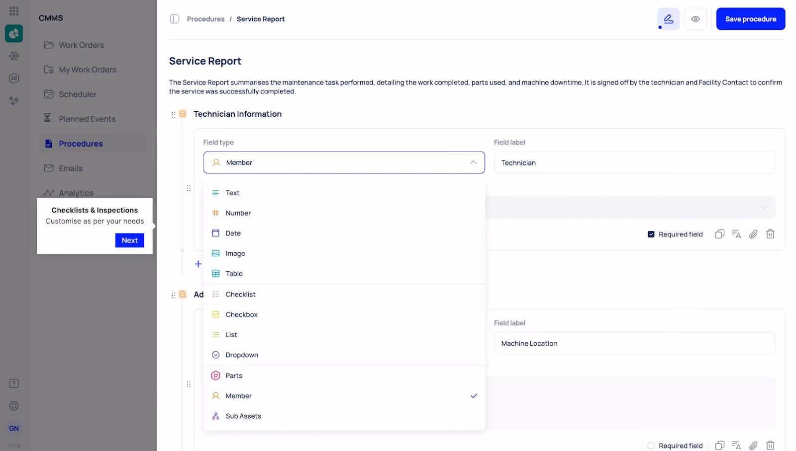Delete the Machine Location field
This screenshot has height=451, width=796.
770,446
